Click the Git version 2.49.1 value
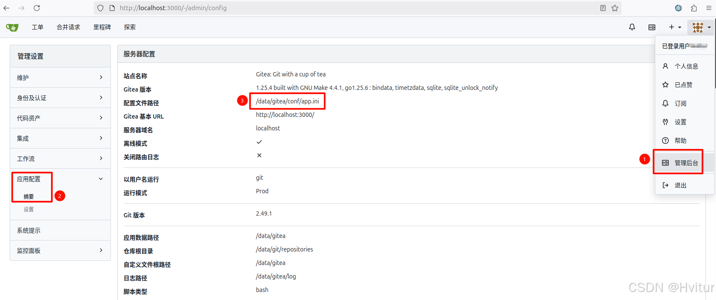Image resolution: width=716 pixels, height=300 pixels. [x=264, y=214]
